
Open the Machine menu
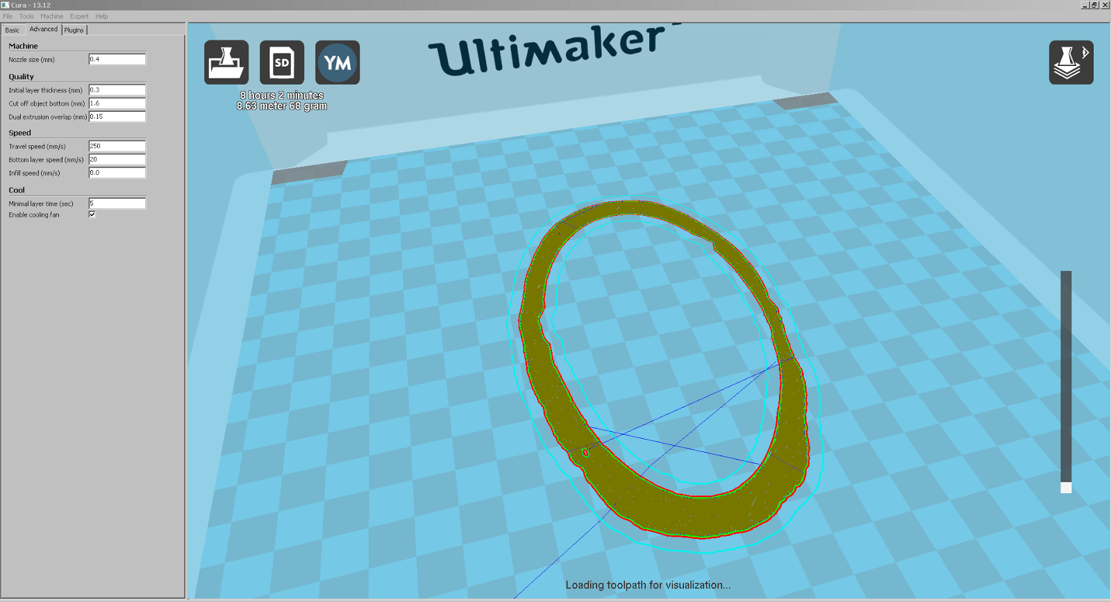pos(51,16)
